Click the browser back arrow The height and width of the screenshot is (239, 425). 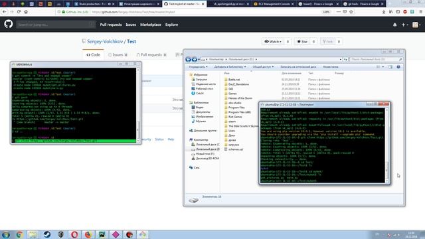(x=5, y=12)
